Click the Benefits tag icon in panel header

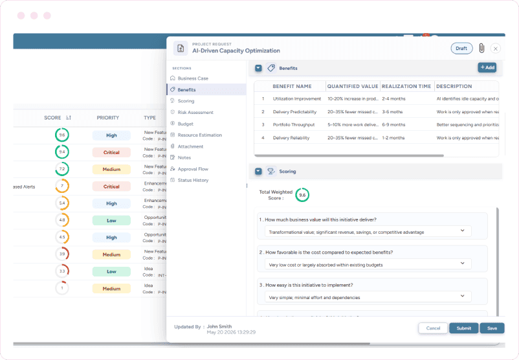tap(271, 68)
